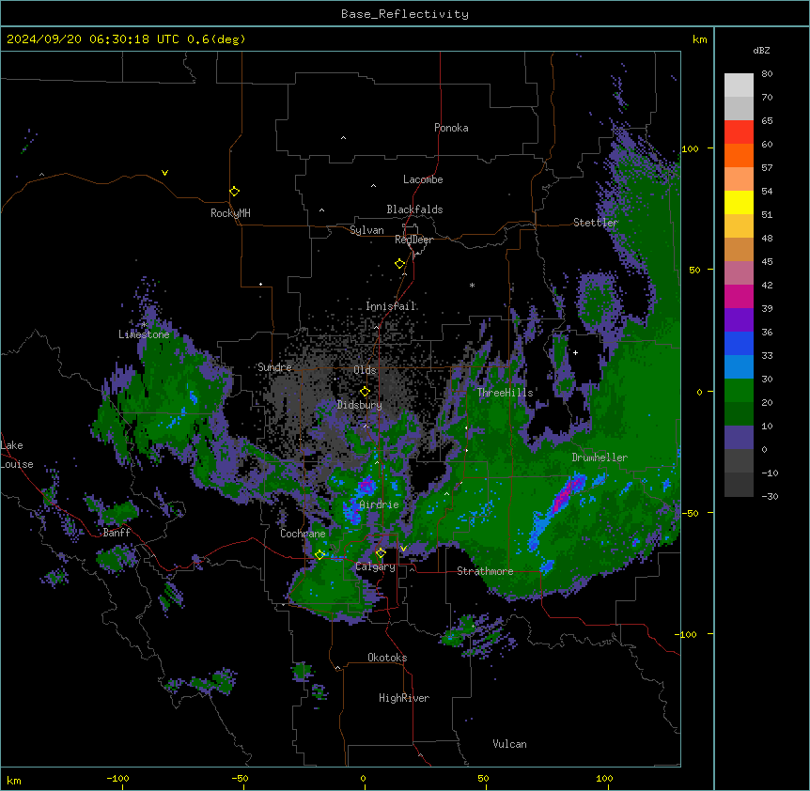Click the Limestone label
The height and width of the screenshot is (791, 810).
[x=144, y=334]
